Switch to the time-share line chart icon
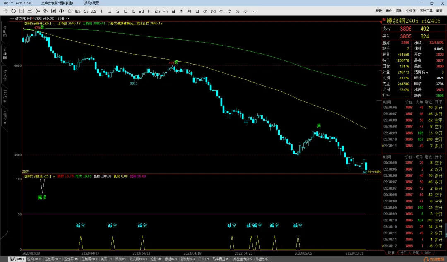The image size is (447, 262). pyautogui.click(x=30, y=11)
